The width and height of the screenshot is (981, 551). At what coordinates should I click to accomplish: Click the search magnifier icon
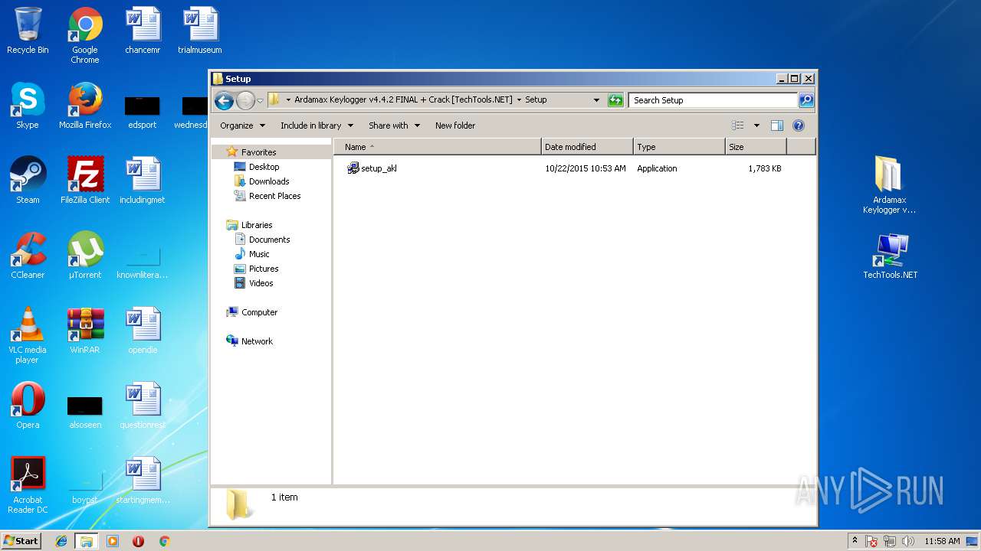805,100
